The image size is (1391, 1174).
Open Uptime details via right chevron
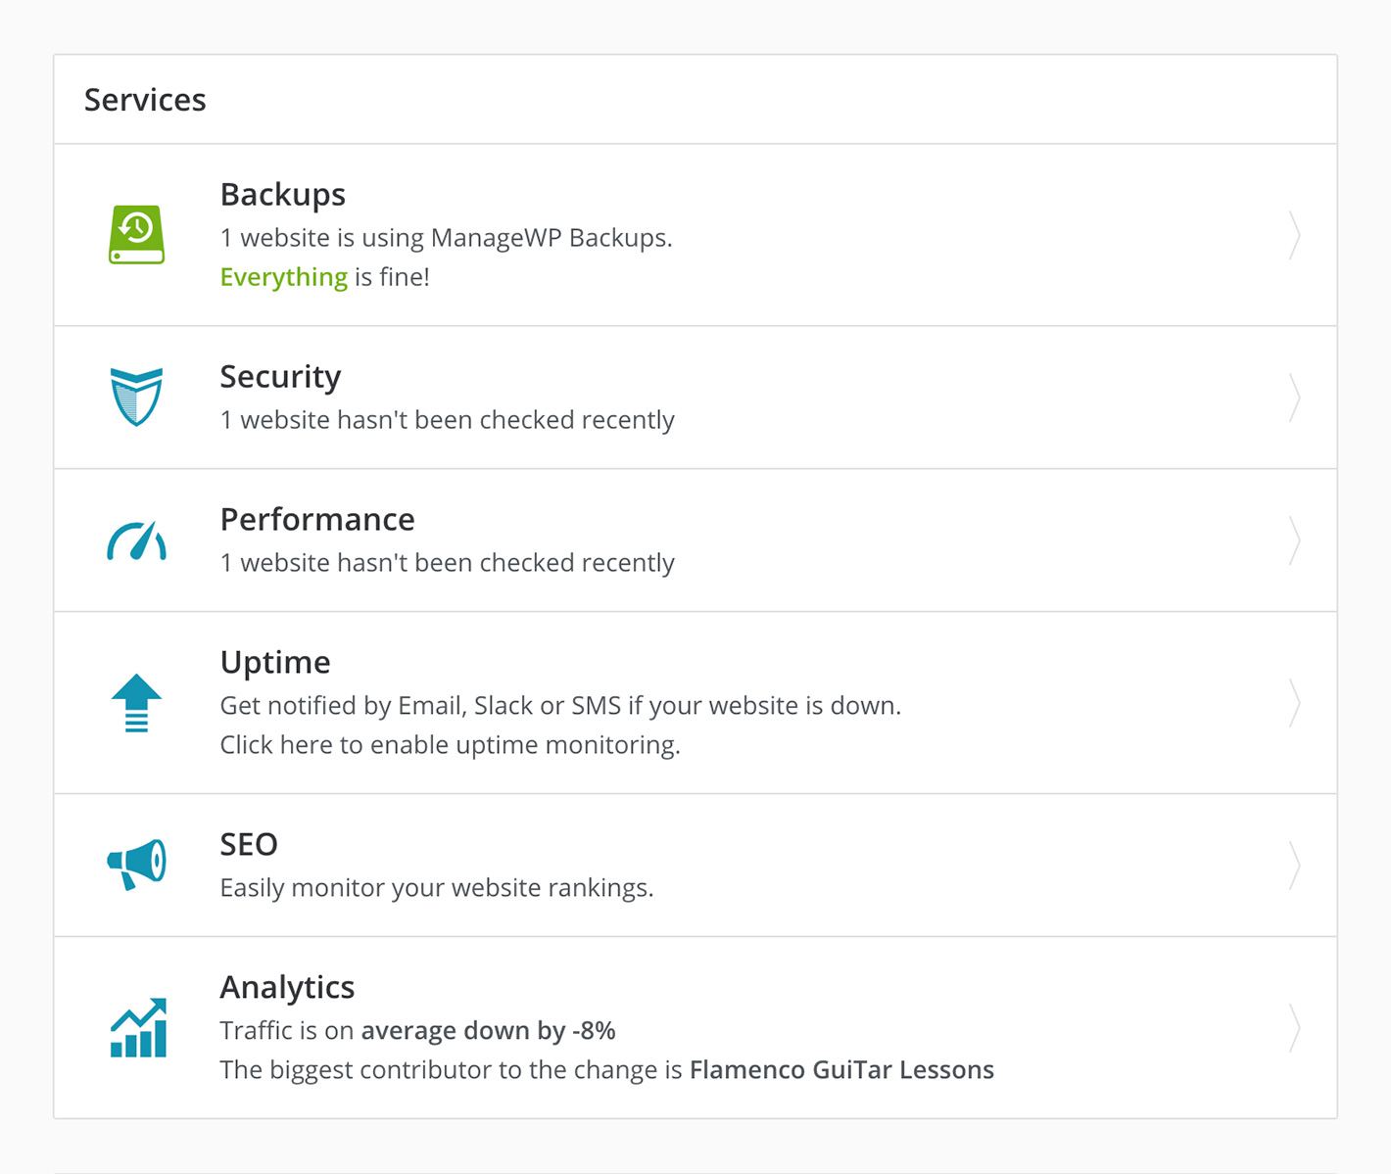(x=1294, y=703)
